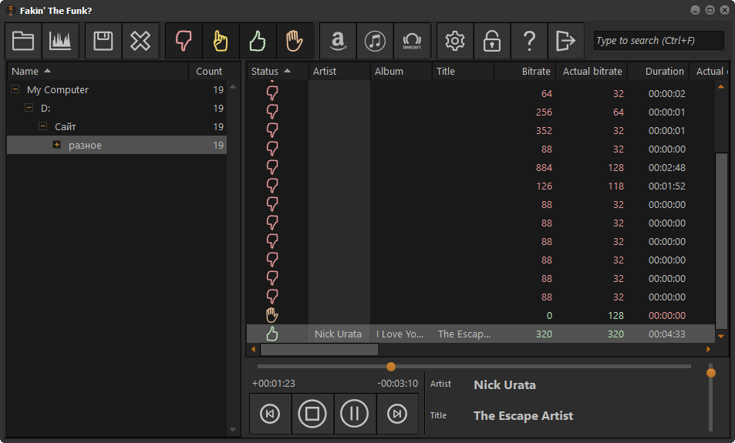This screenshot has height=443, width=735.
Task: Open Amazon search icon
Action: [338, 41]
